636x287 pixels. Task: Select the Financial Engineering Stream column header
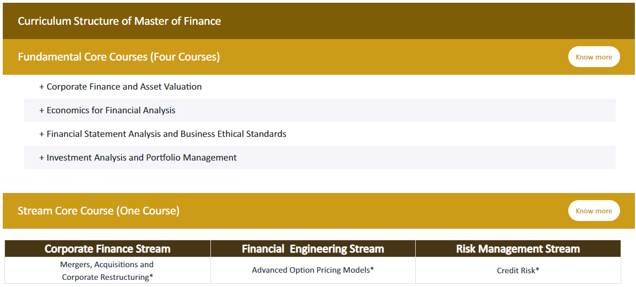tap(313, 249)
